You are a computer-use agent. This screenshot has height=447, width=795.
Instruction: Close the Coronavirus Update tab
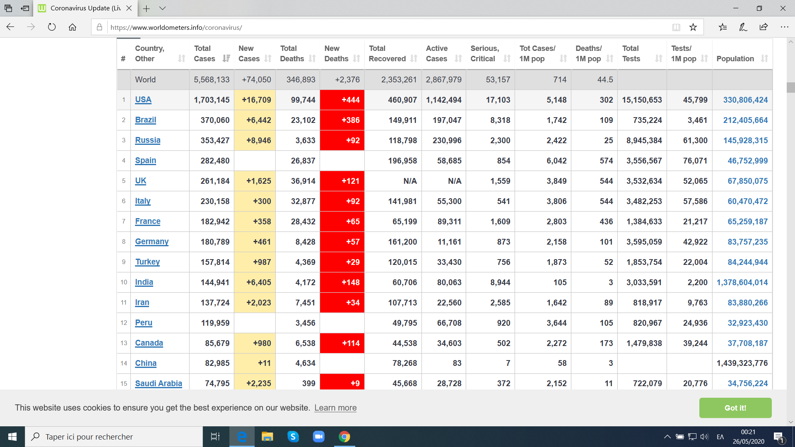point(129,8)
